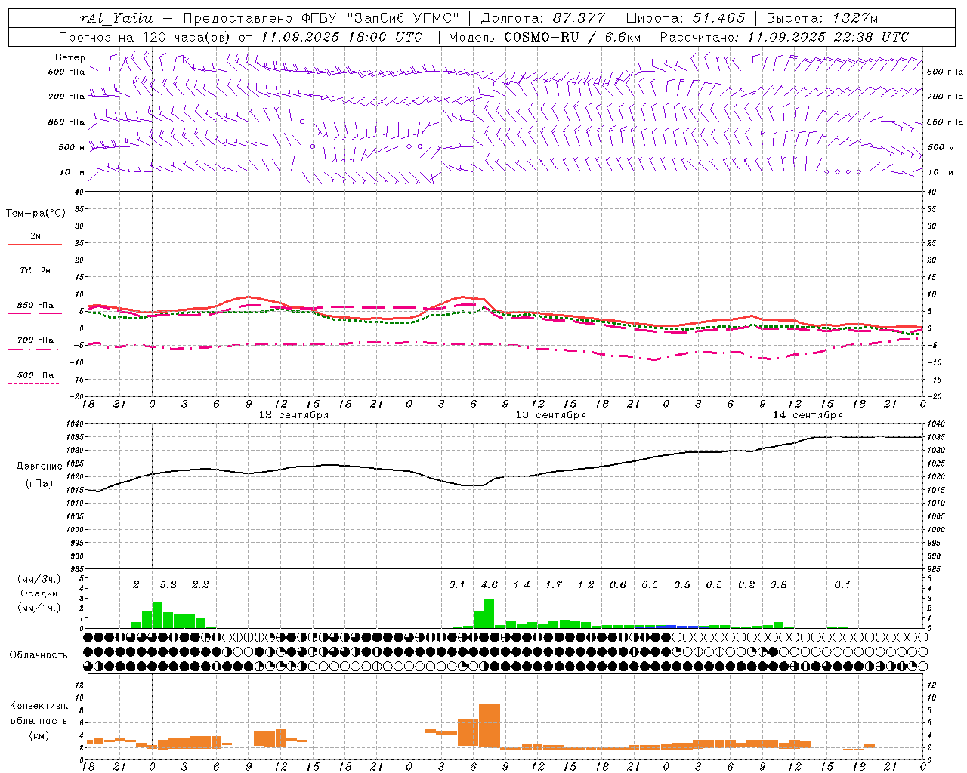Screen dimensions: 967x773
Task: Click the station name rAl_Yailu in header
Action: (x=117, y=18)
